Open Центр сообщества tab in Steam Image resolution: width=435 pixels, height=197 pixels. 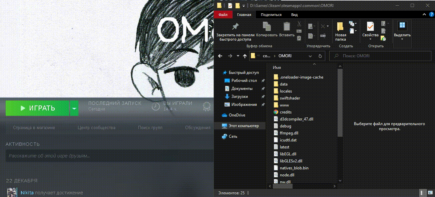(96, 127)
